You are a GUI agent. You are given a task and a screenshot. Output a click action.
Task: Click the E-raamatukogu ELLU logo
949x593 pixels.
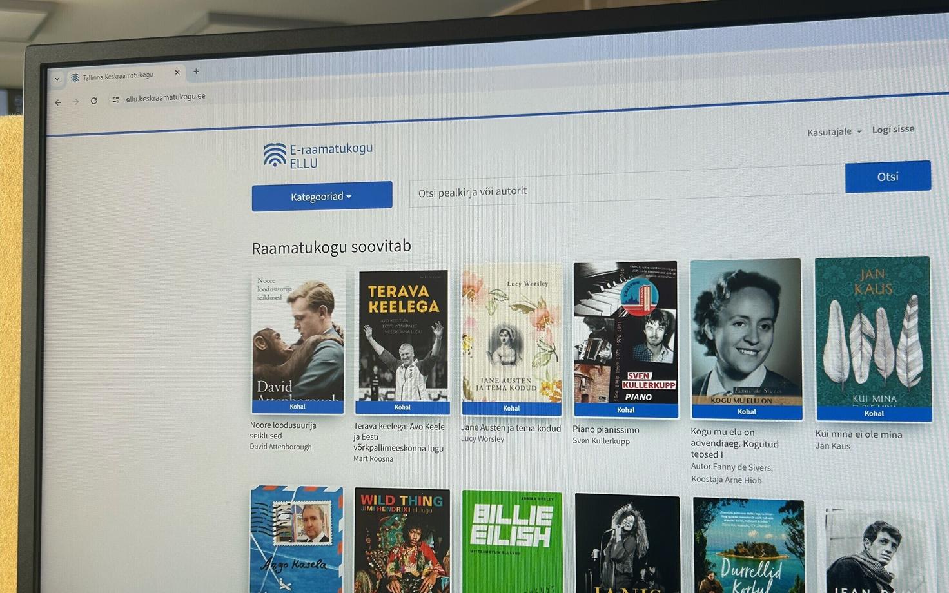click(318, 155)
